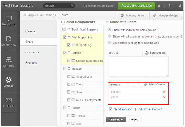This screenshot has height=127, width=185.
Task: Click inside the Users text area
Action: click(x=138, y=66)
